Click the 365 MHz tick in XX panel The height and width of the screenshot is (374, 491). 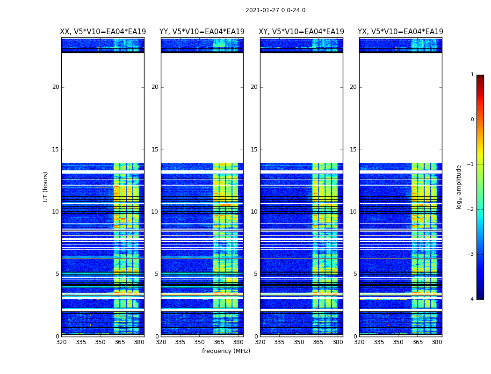[120, 342]
